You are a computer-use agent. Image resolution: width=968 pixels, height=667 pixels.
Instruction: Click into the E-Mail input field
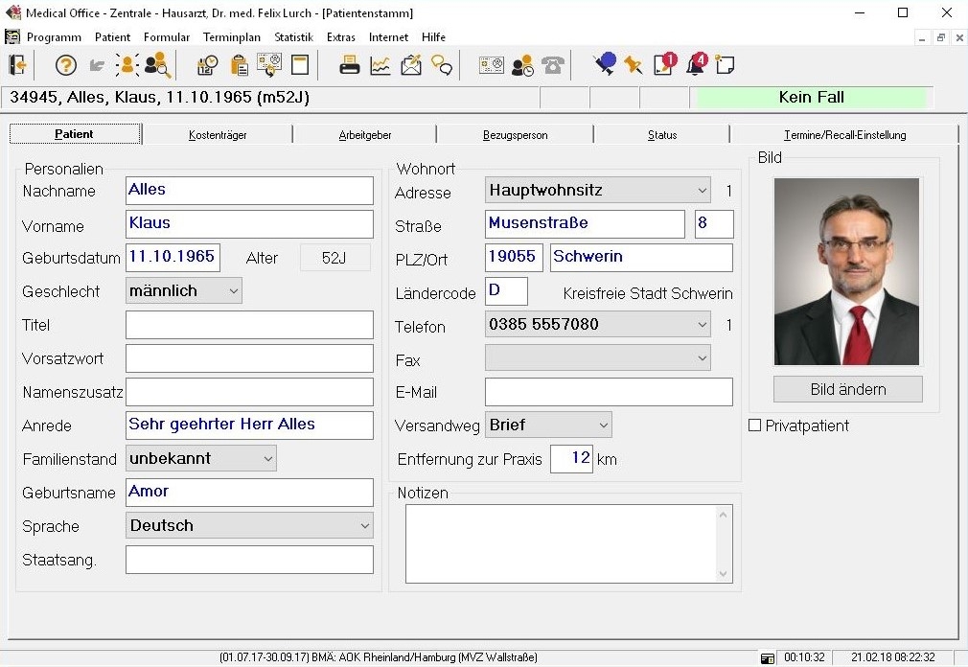609,392
